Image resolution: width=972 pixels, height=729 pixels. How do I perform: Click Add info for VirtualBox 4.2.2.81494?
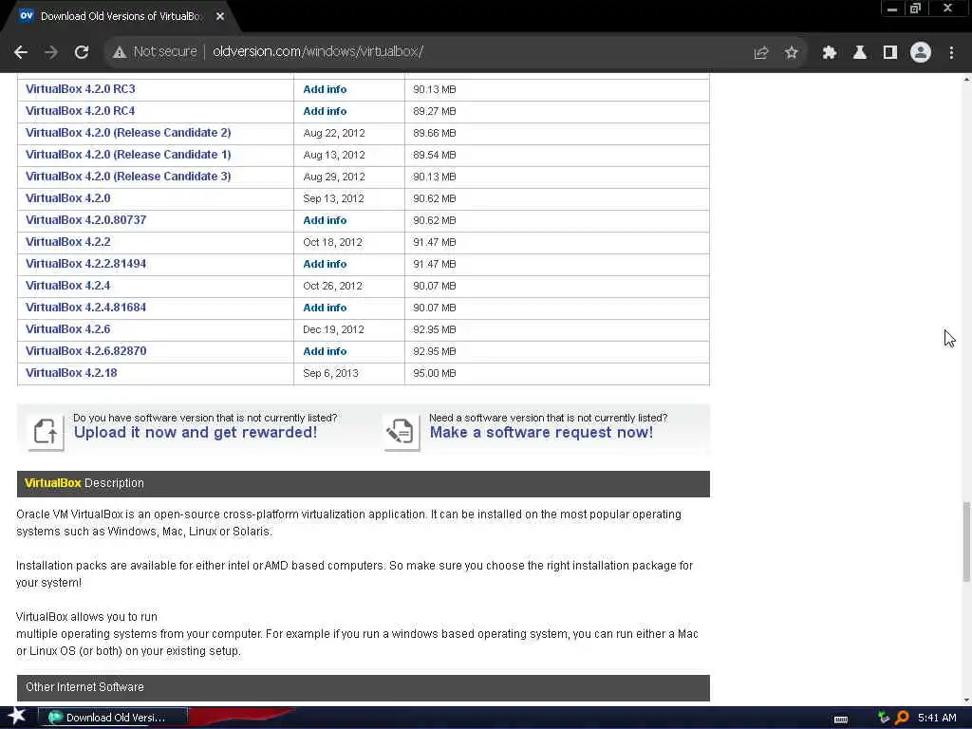pyautogui.click(x=325, y=264)
